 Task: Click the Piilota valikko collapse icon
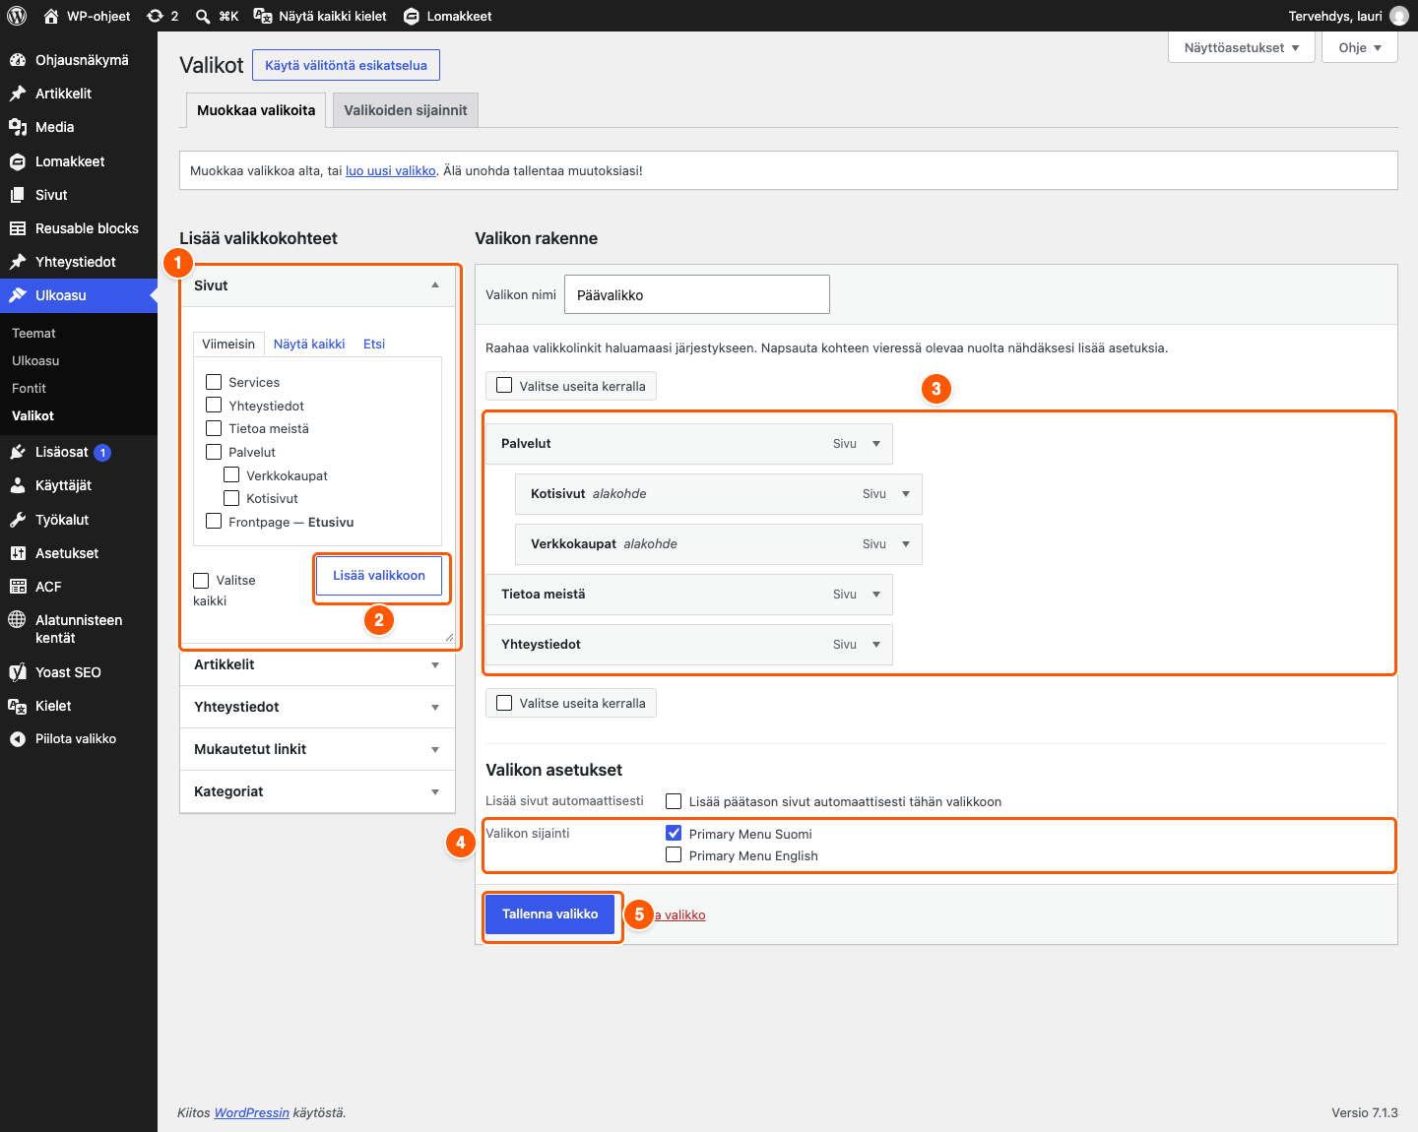pyautogui.click(x=18, y=739)
